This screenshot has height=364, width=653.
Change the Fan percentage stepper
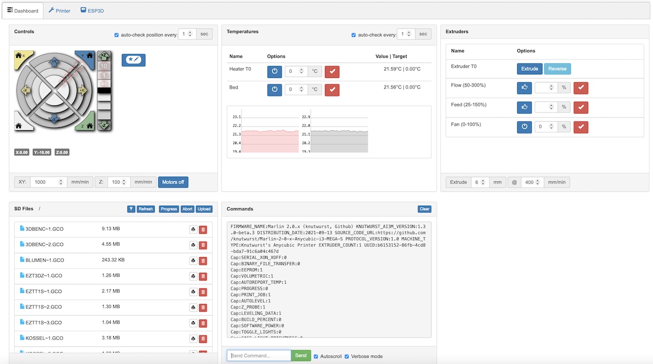(x=551, y=127)
